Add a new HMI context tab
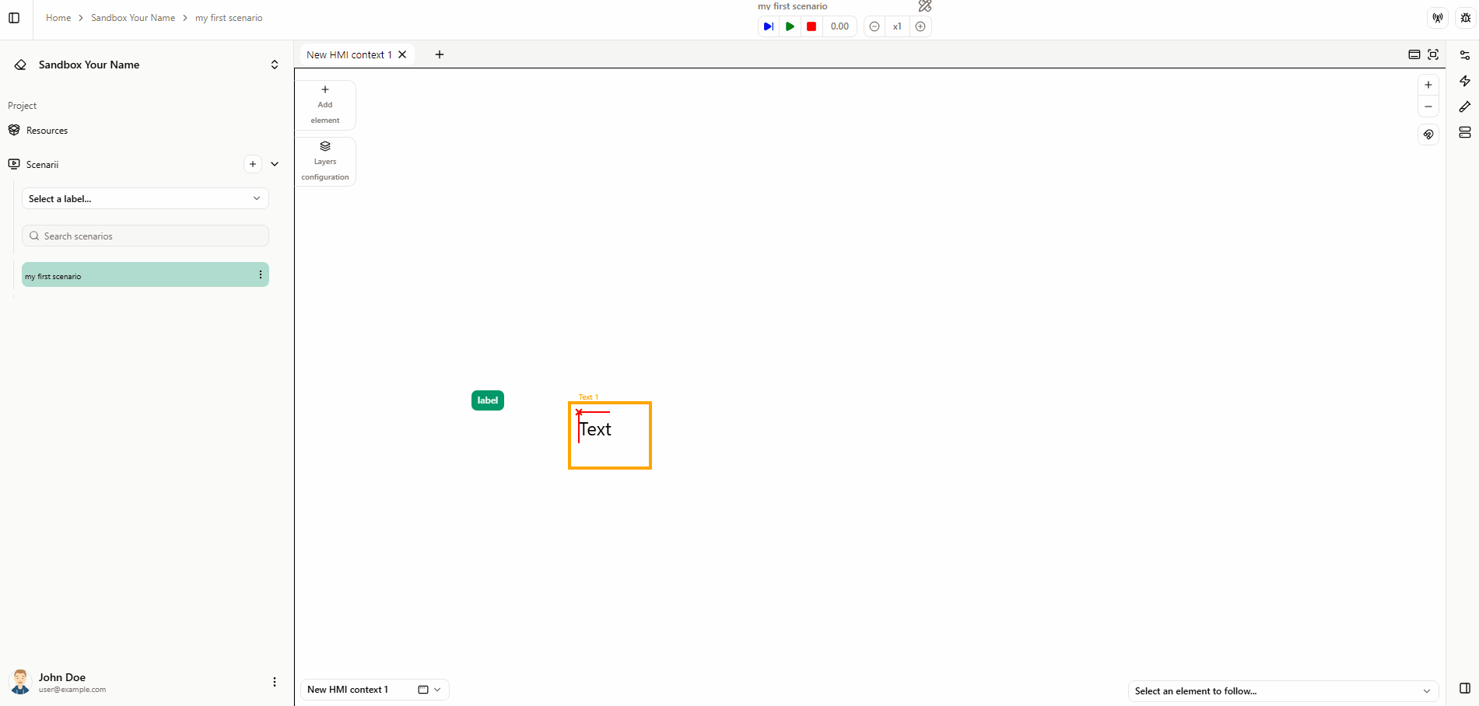 (440, 54)
